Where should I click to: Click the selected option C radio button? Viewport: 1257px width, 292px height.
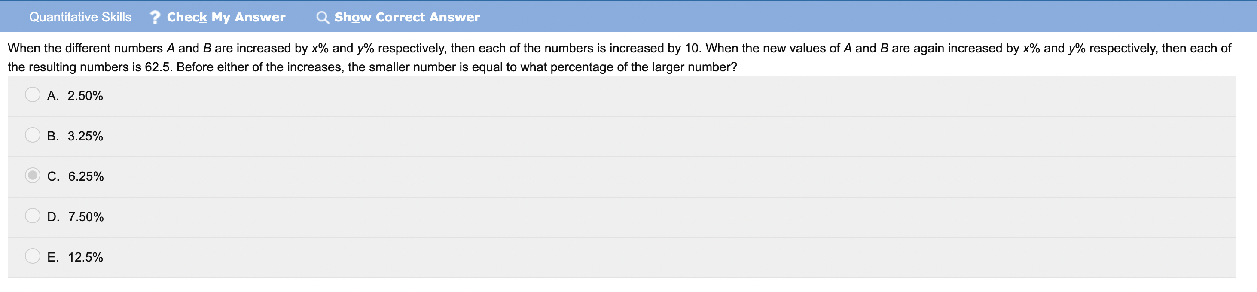(33, 176)
